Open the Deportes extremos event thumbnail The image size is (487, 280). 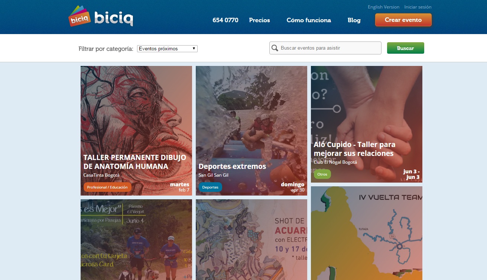coord(251,131)
